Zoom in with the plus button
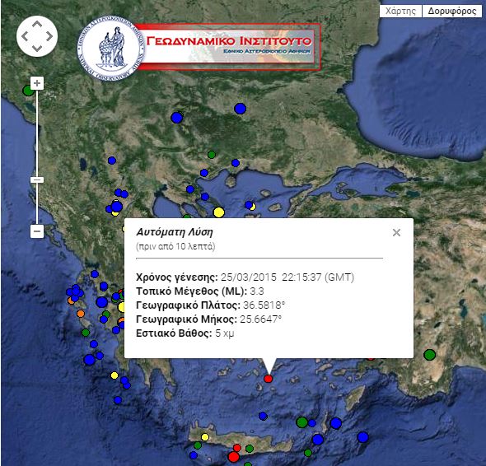Viewport: 486px width, 466px height. (37, 83)
